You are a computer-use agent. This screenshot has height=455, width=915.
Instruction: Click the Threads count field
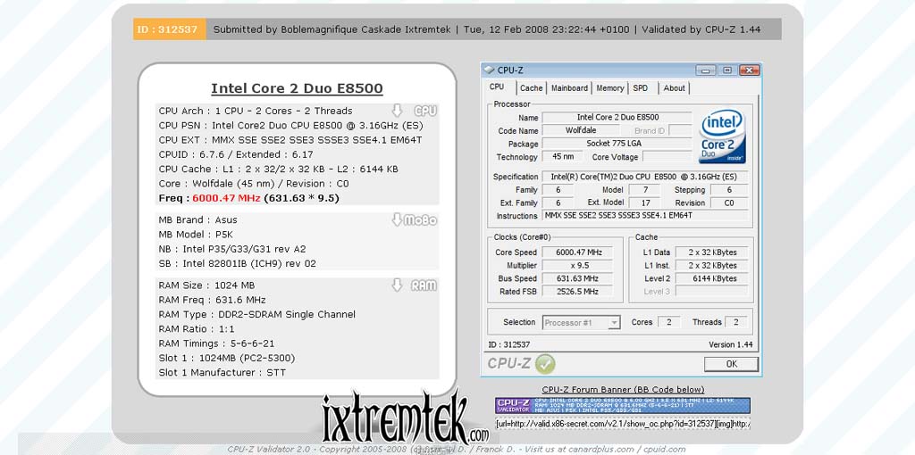tap(736, 322)
